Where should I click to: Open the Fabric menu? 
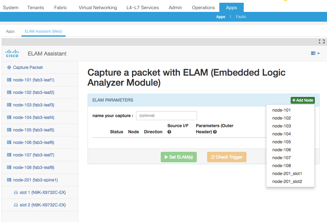click(x=60, y=7)
